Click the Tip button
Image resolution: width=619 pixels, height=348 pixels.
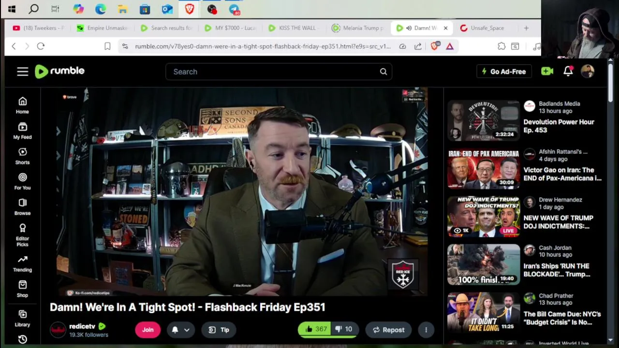pos(219,330)
